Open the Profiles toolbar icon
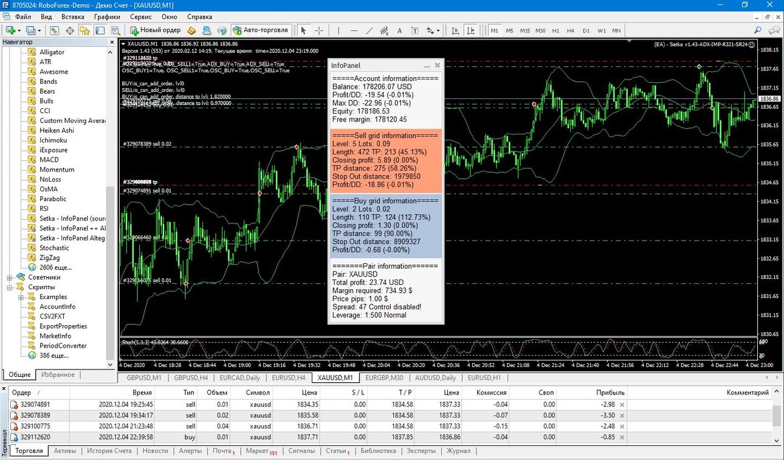The width and height of the screenshot is (784, 460). 30,30
